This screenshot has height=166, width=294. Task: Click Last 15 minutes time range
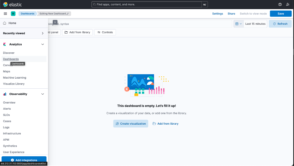click(x=255, y=24)
